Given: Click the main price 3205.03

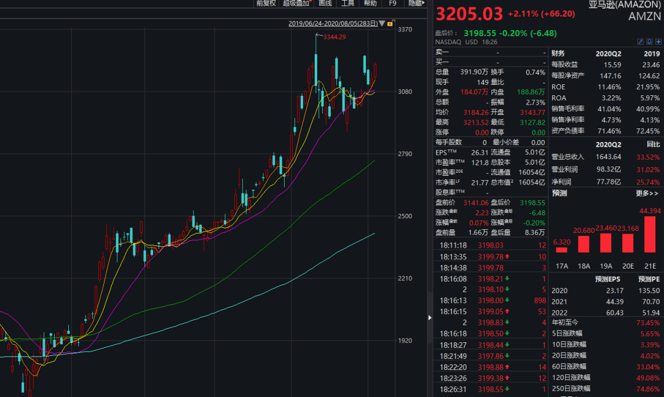Looking at the screenshot, I should click(x=469, y=14).
